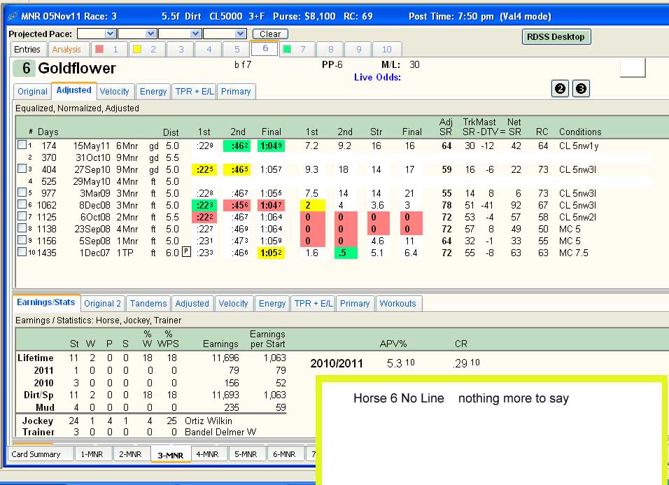Viewport: 669px width, 485px height.
Task: Toggle checkbox for line 3, 27Sep10
Action: 22,169
